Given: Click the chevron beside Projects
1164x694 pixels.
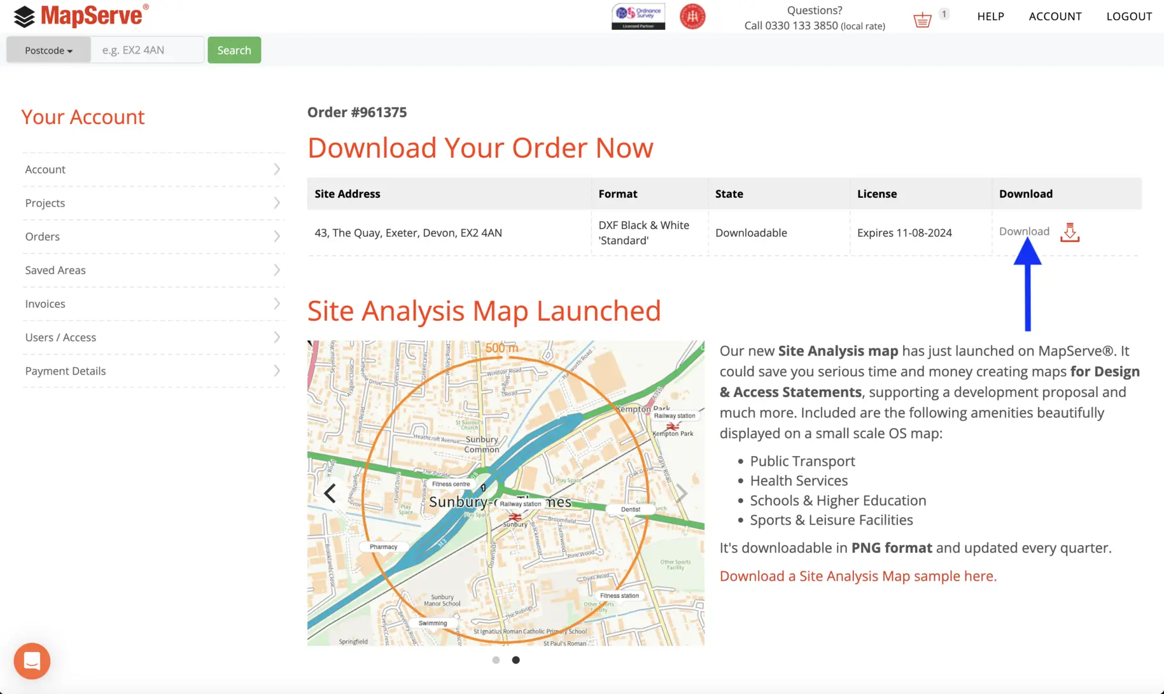Looking at the screenshot, I should 277,203.
